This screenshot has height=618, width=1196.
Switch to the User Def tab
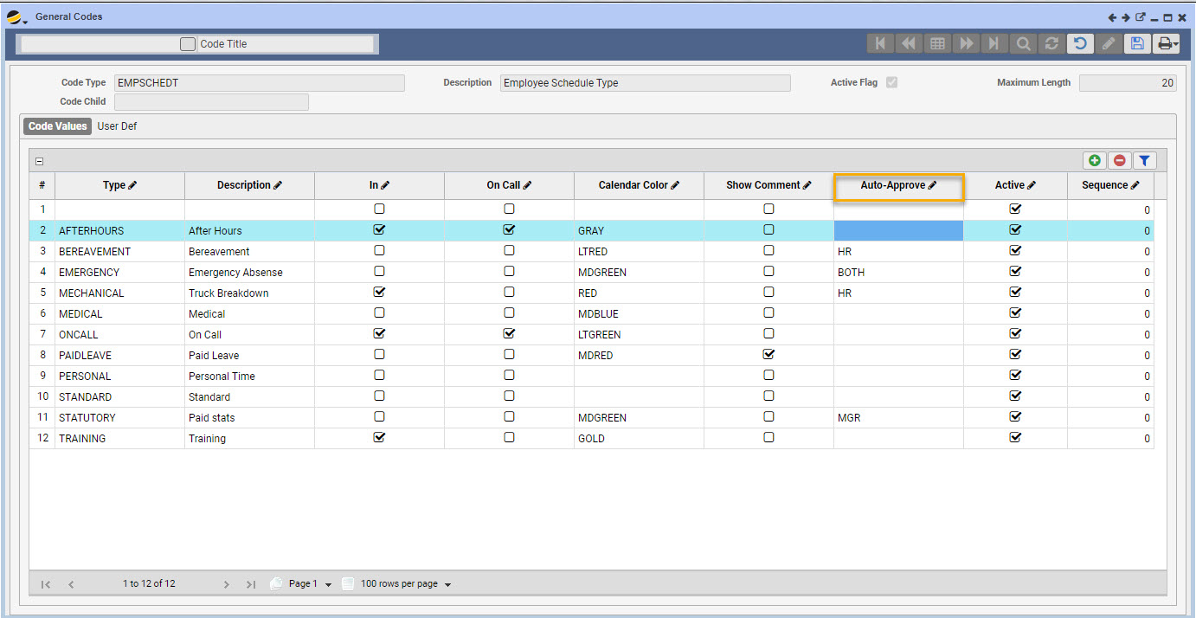coord(117,126)
